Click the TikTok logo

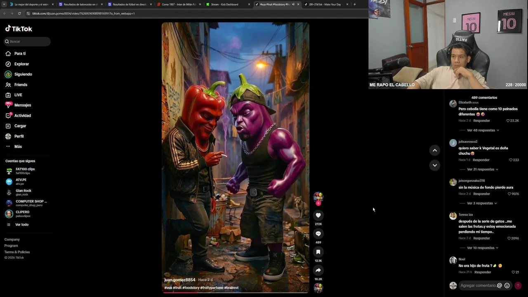pos(19,28)
